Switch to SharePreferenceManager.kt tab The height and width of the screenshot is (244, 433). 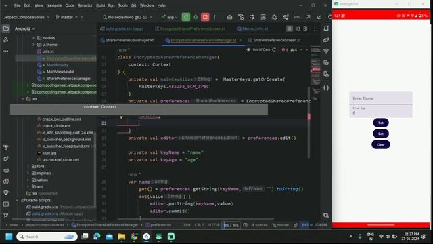[127, 41]
